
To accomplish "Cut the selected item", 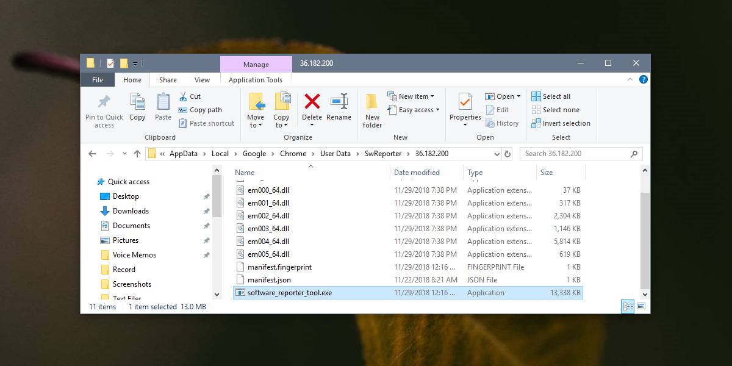I will [190, 96].
